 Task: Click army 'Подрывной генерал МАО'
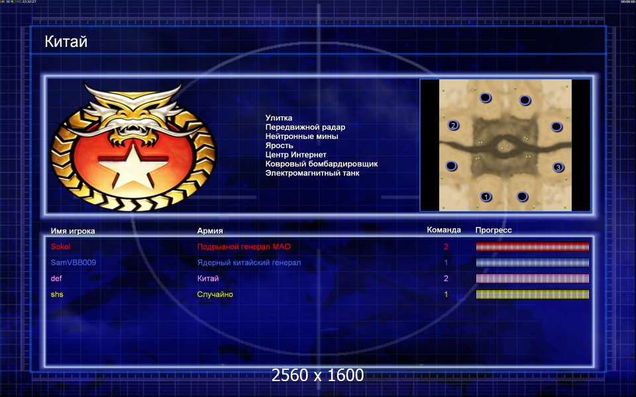(244, 246)
